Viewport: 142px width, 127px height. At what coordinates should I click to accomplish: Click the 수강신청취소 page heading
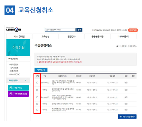coord(43,45)
